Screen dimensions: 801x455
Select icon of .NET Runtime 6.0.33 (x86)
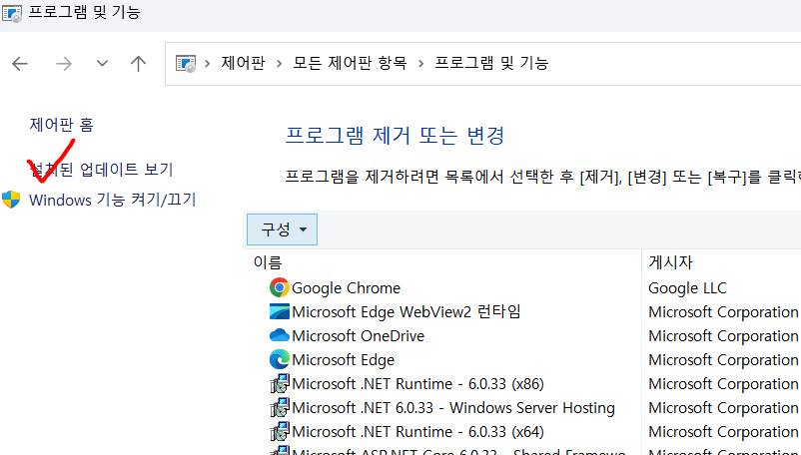click(280, 383)
